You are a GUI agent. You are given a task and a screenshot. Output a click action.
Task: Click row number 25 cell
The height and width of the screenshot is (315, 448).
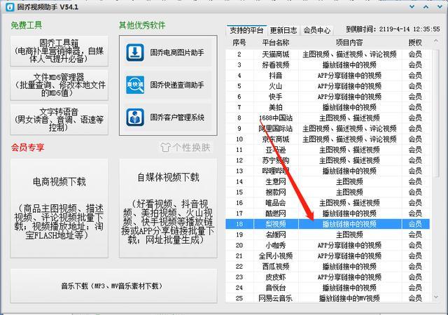point(239,298)
